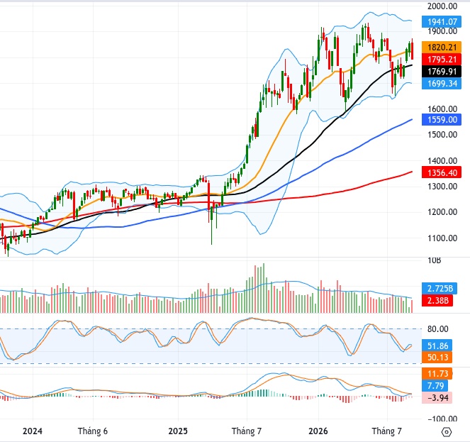Click the 1300.00 price axis tick

[442, 187]
